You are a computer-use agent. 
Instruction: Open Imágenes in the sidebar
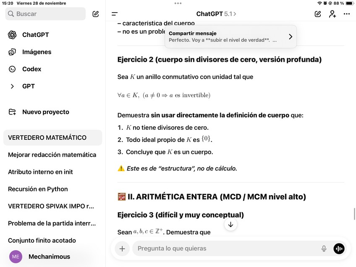click(x=37, y=52)
